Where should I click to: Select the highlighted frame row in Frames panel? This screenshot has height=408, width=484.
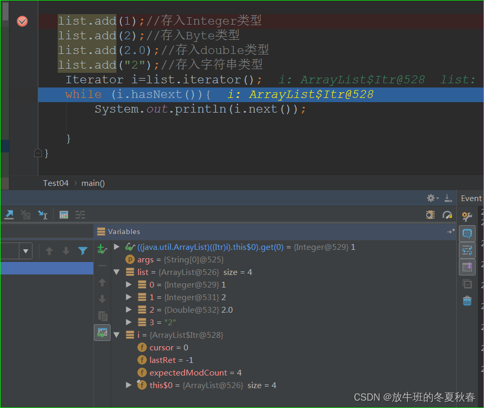(x=47, y=268)
